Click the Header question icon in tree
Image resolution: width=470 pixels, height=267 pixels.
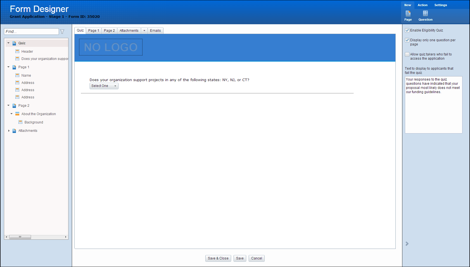point(17,52)
